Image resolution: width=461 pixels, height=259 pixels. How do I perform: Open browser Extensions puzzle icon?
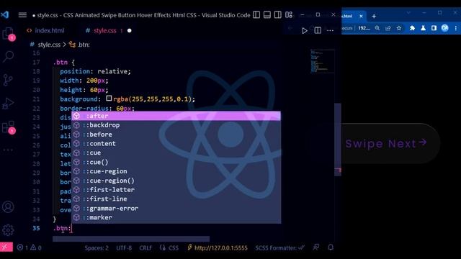tap(412, 28)
